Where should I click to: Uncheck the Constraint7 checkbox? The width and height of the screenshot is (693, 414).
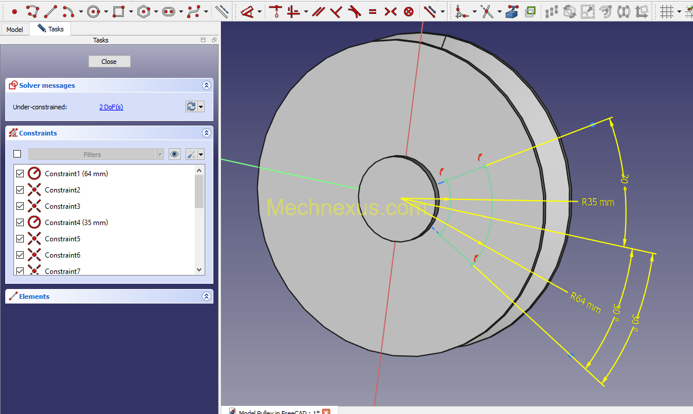tap(20, 271)
